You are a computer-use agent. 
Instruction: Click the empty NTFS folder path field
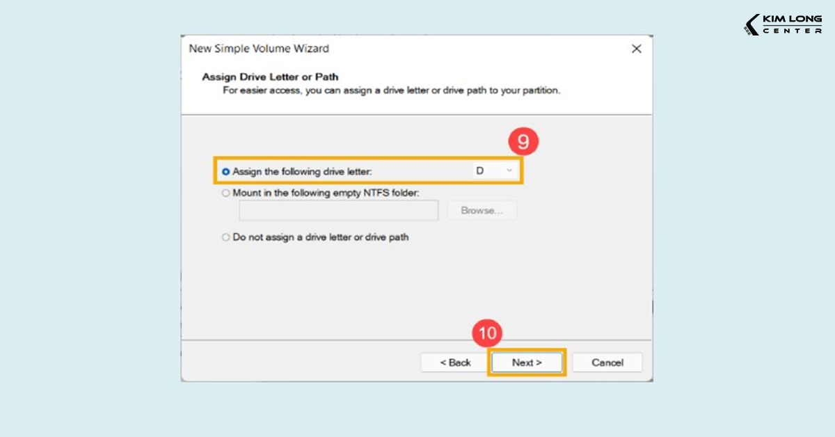338,211
